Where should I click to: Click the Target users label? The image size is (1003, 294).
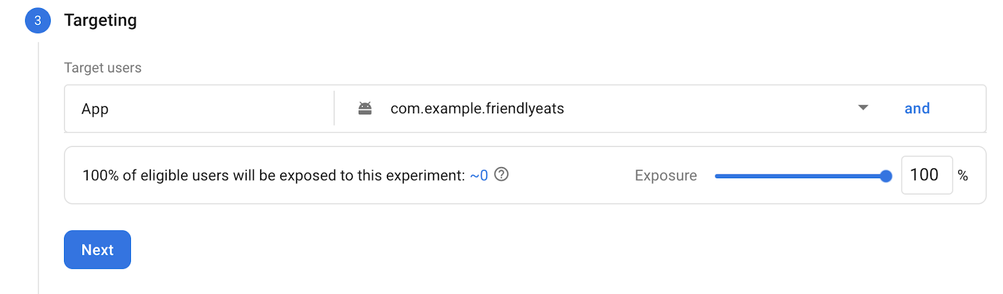point(103,68)
